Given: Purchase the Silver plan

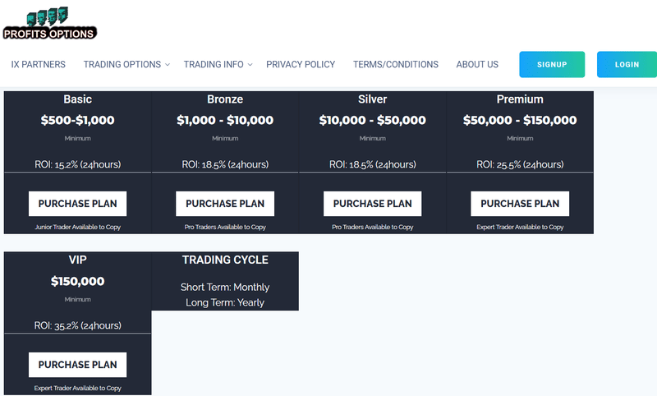Looking at the screenshot, I should 373,204.
